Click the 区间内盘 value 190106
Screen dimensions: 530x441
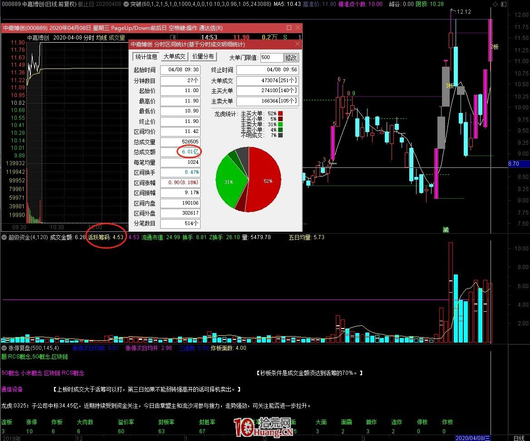pyautogui.click(x=180, y=203)
